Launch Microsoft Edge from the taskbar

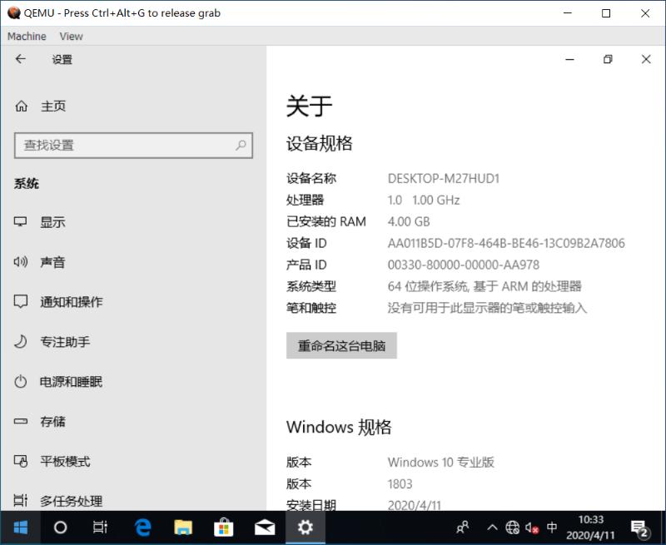coord(142,527)
